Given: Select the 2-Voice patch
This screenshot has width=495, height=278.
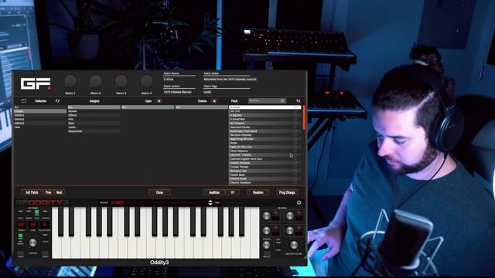Looking at the screenshot, I should (265, 107).
